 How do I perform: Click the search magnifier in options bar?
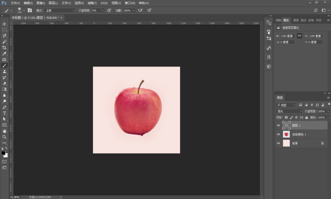pyautogui.click(x=316, y=10)
